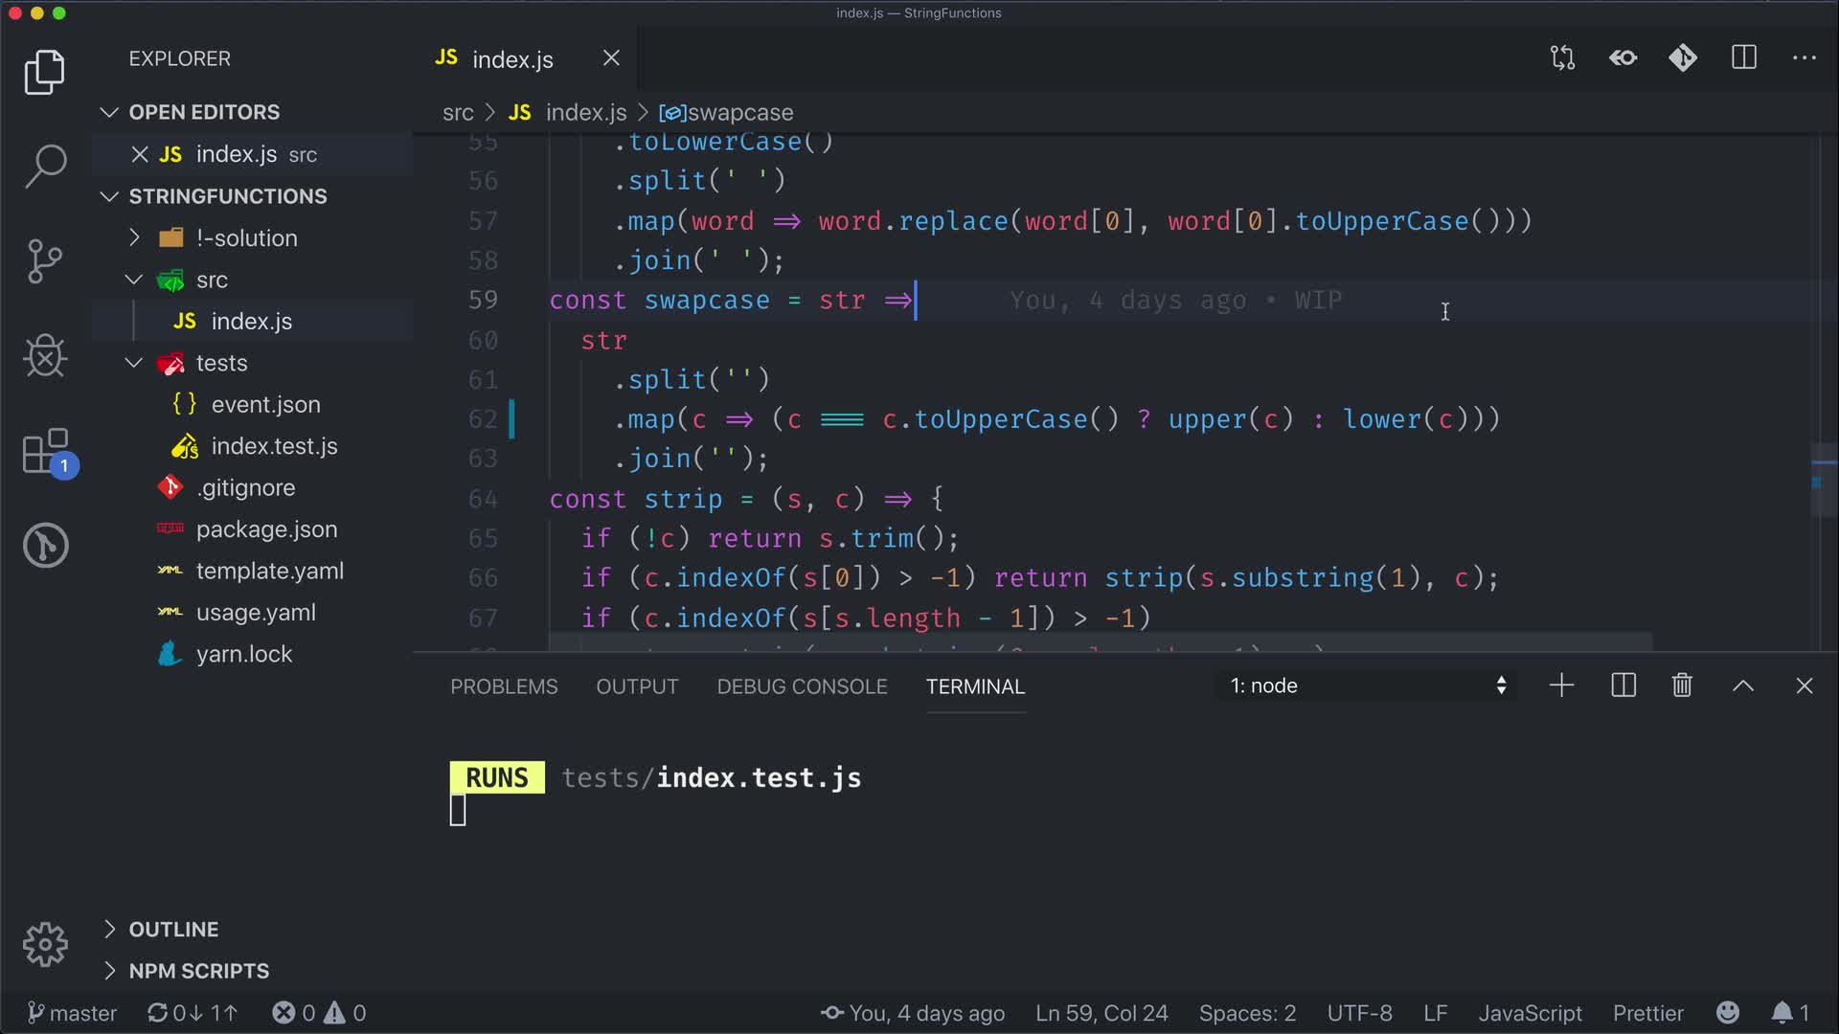1839x1034 pixels.
Task: Open the terminal selector dropdown '1: node'
Action: (1367, 686)
